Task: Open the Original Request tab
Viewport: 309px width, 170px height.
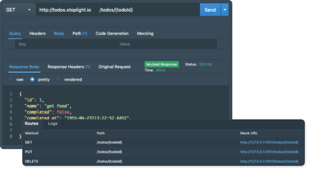Action: (114, 67)
